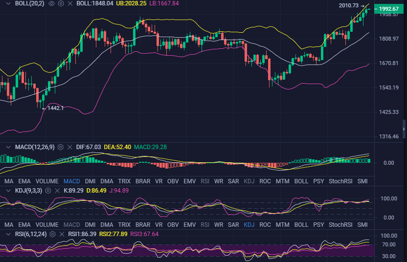Screen dimensions: 407x262
Task: Collapse the MACD panel using its chevron
Action: (x=7, y=147)
